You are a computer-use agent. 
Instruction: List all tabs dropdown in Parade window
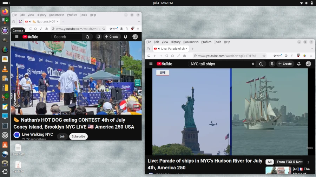click(311, 49)
